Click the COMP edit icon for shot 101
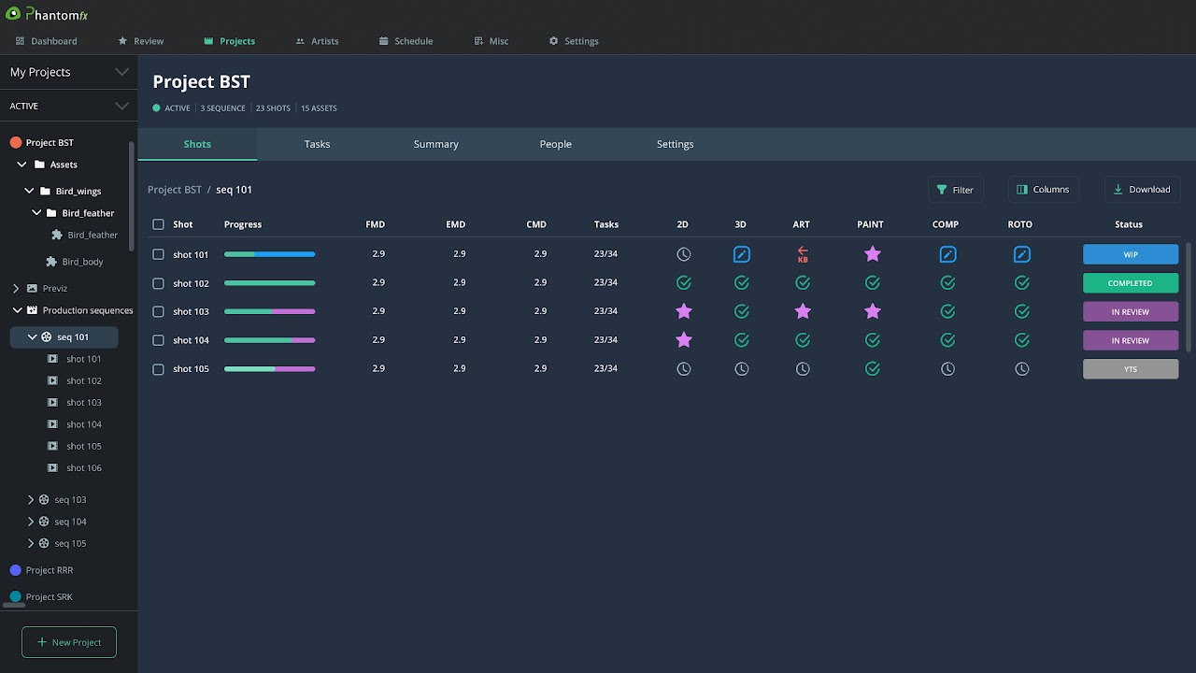Image resolution: width=1196 pixels, height=673 pixels. (947, 254)
